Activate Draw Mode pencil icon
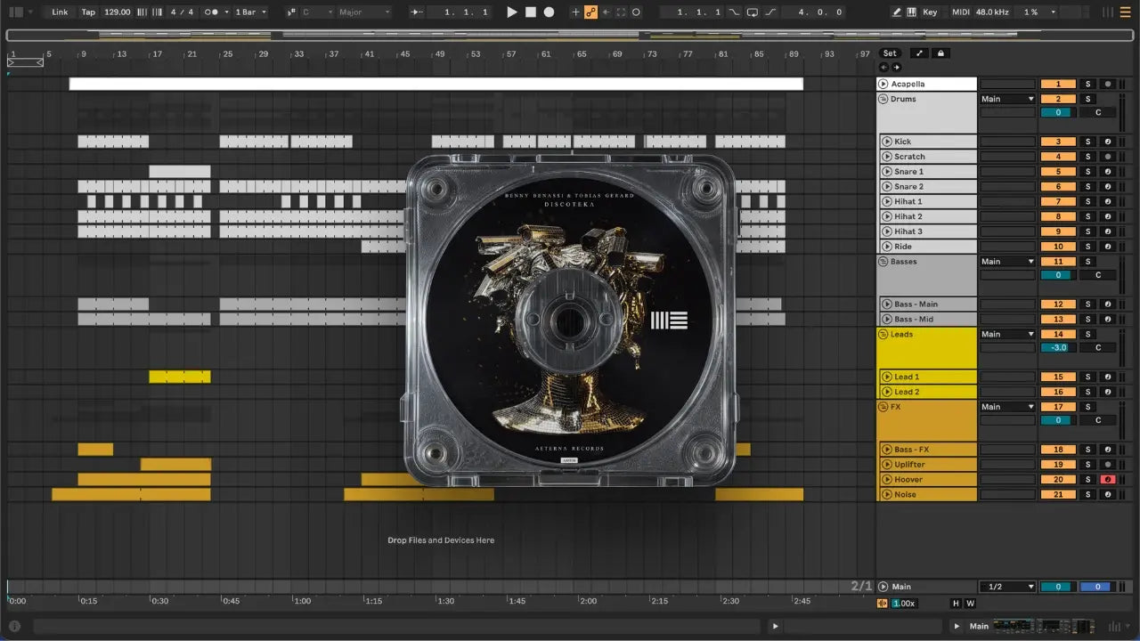This screenshot has height=641, width=1140. click(x=897, y=12)
